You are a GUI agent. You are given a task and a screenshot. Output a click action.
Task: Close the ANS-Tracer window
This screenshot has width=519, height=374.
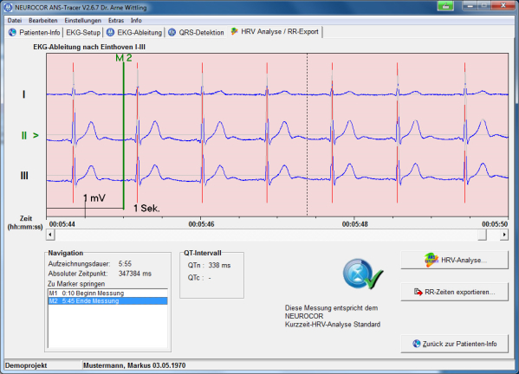(503, 5)
